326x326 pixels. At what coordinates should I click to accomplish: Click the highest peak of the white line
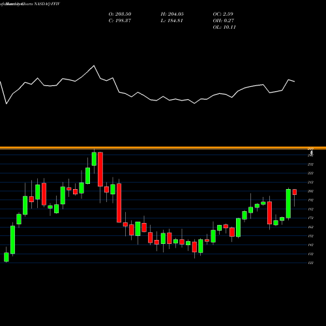tap(94, 65)
